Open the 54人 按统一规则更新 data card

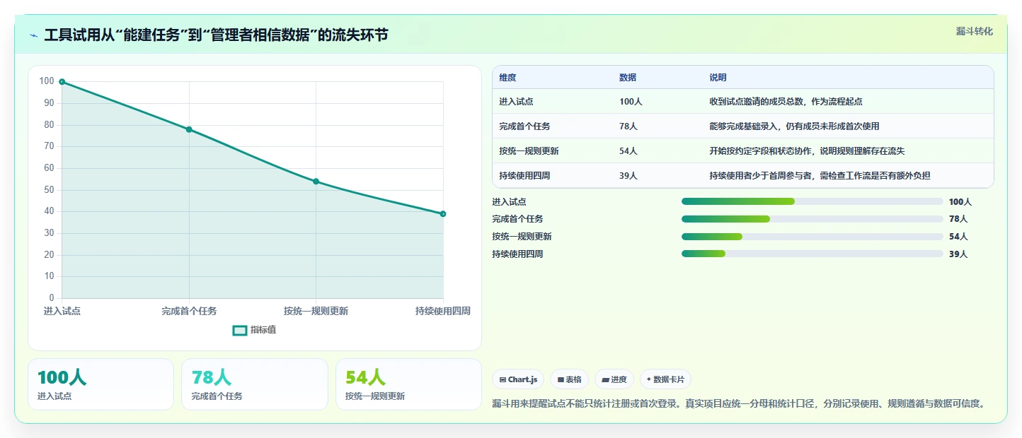point(408,384)
